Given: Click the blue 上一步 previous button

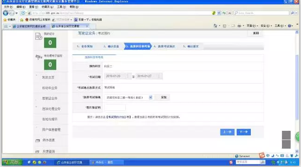Looking at the screenshot, I should pos(227,132).
